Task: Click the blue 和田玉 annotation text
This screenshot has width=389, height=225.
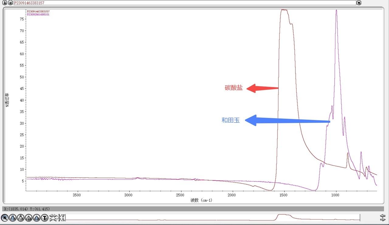Action: (x=231, y=120)
